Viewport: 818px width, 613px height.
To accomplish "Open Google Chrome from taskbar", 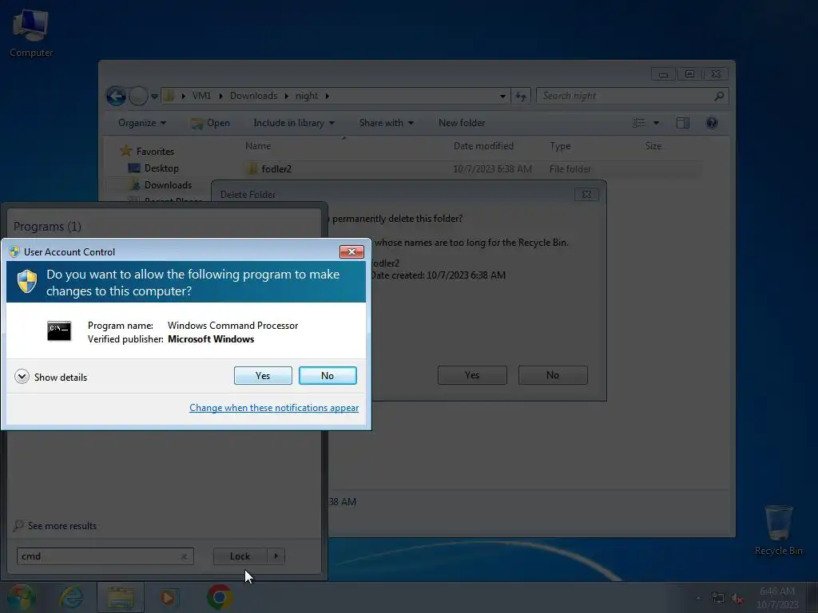I will coord(220,597).
